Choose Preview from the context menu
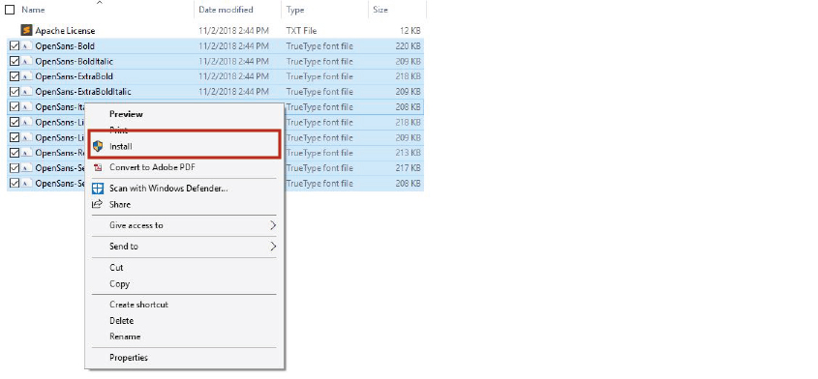Viewport: 818px width, 379px height. click(126, 114)
